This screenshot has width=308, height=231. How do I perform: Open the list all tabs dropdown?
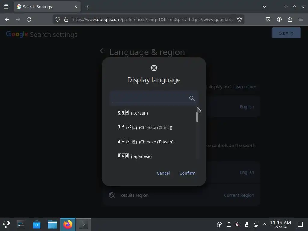pos(265,7)
